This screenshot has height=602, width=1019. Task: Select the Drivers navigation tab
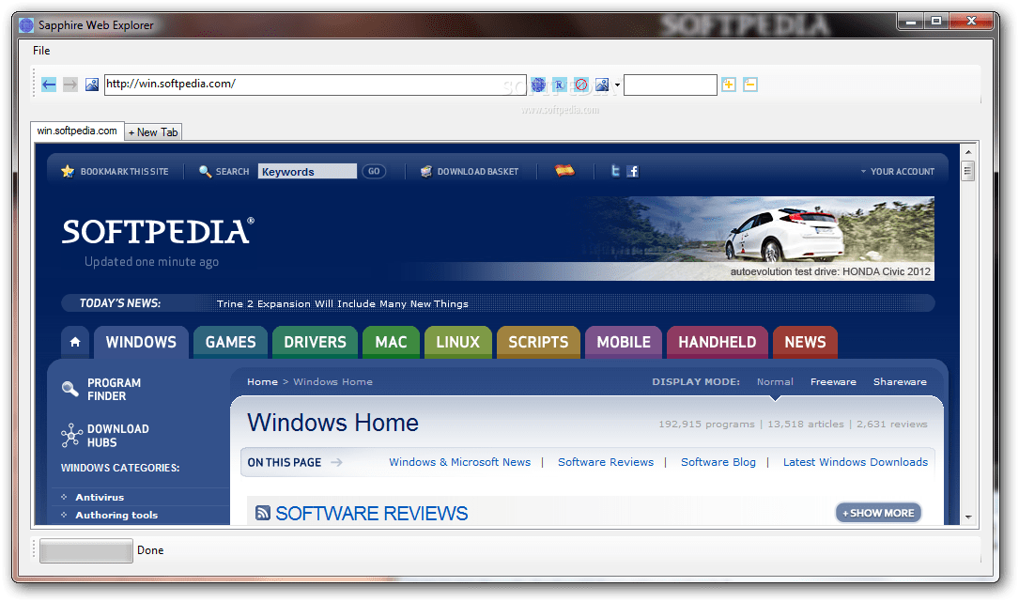click(x=316, y=342)
